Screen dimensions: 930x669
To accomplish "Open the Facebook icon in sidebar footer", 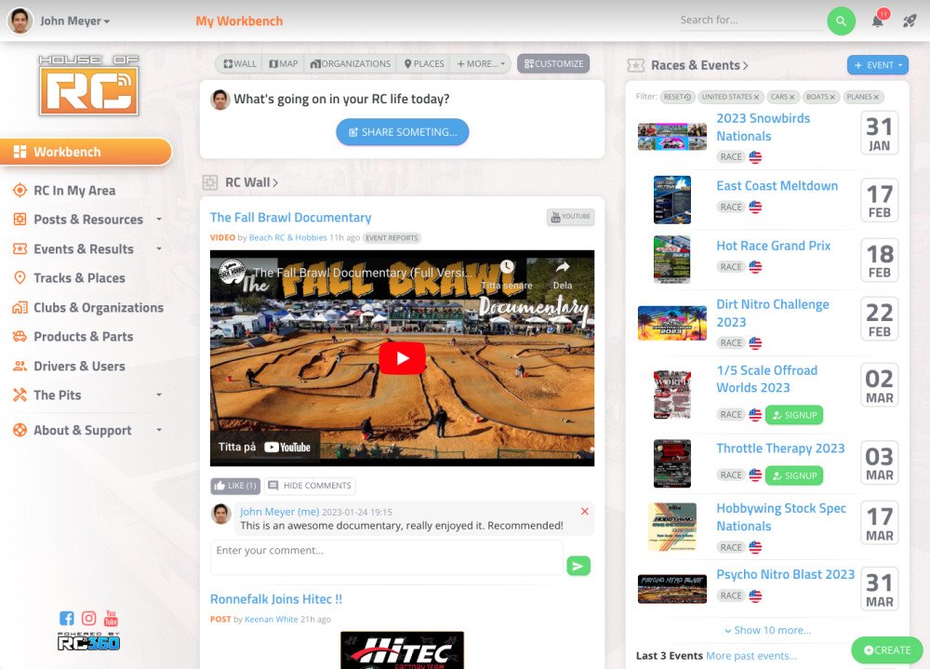I will coord(66,618).
